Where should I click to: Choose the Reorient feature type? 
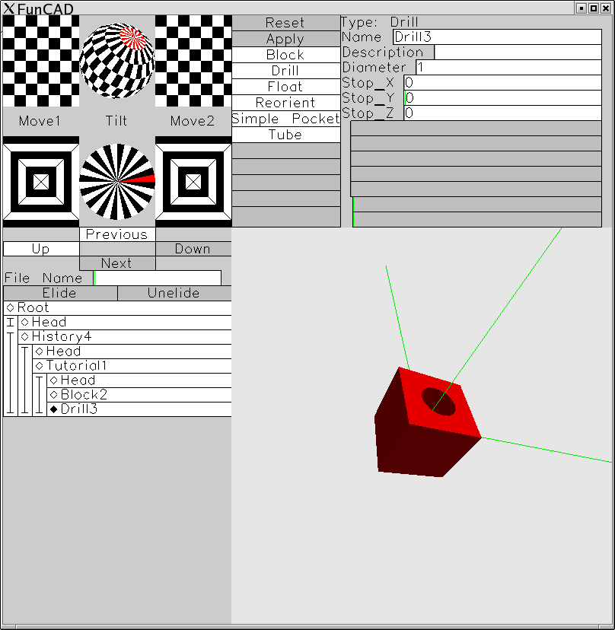pos(286,103)
